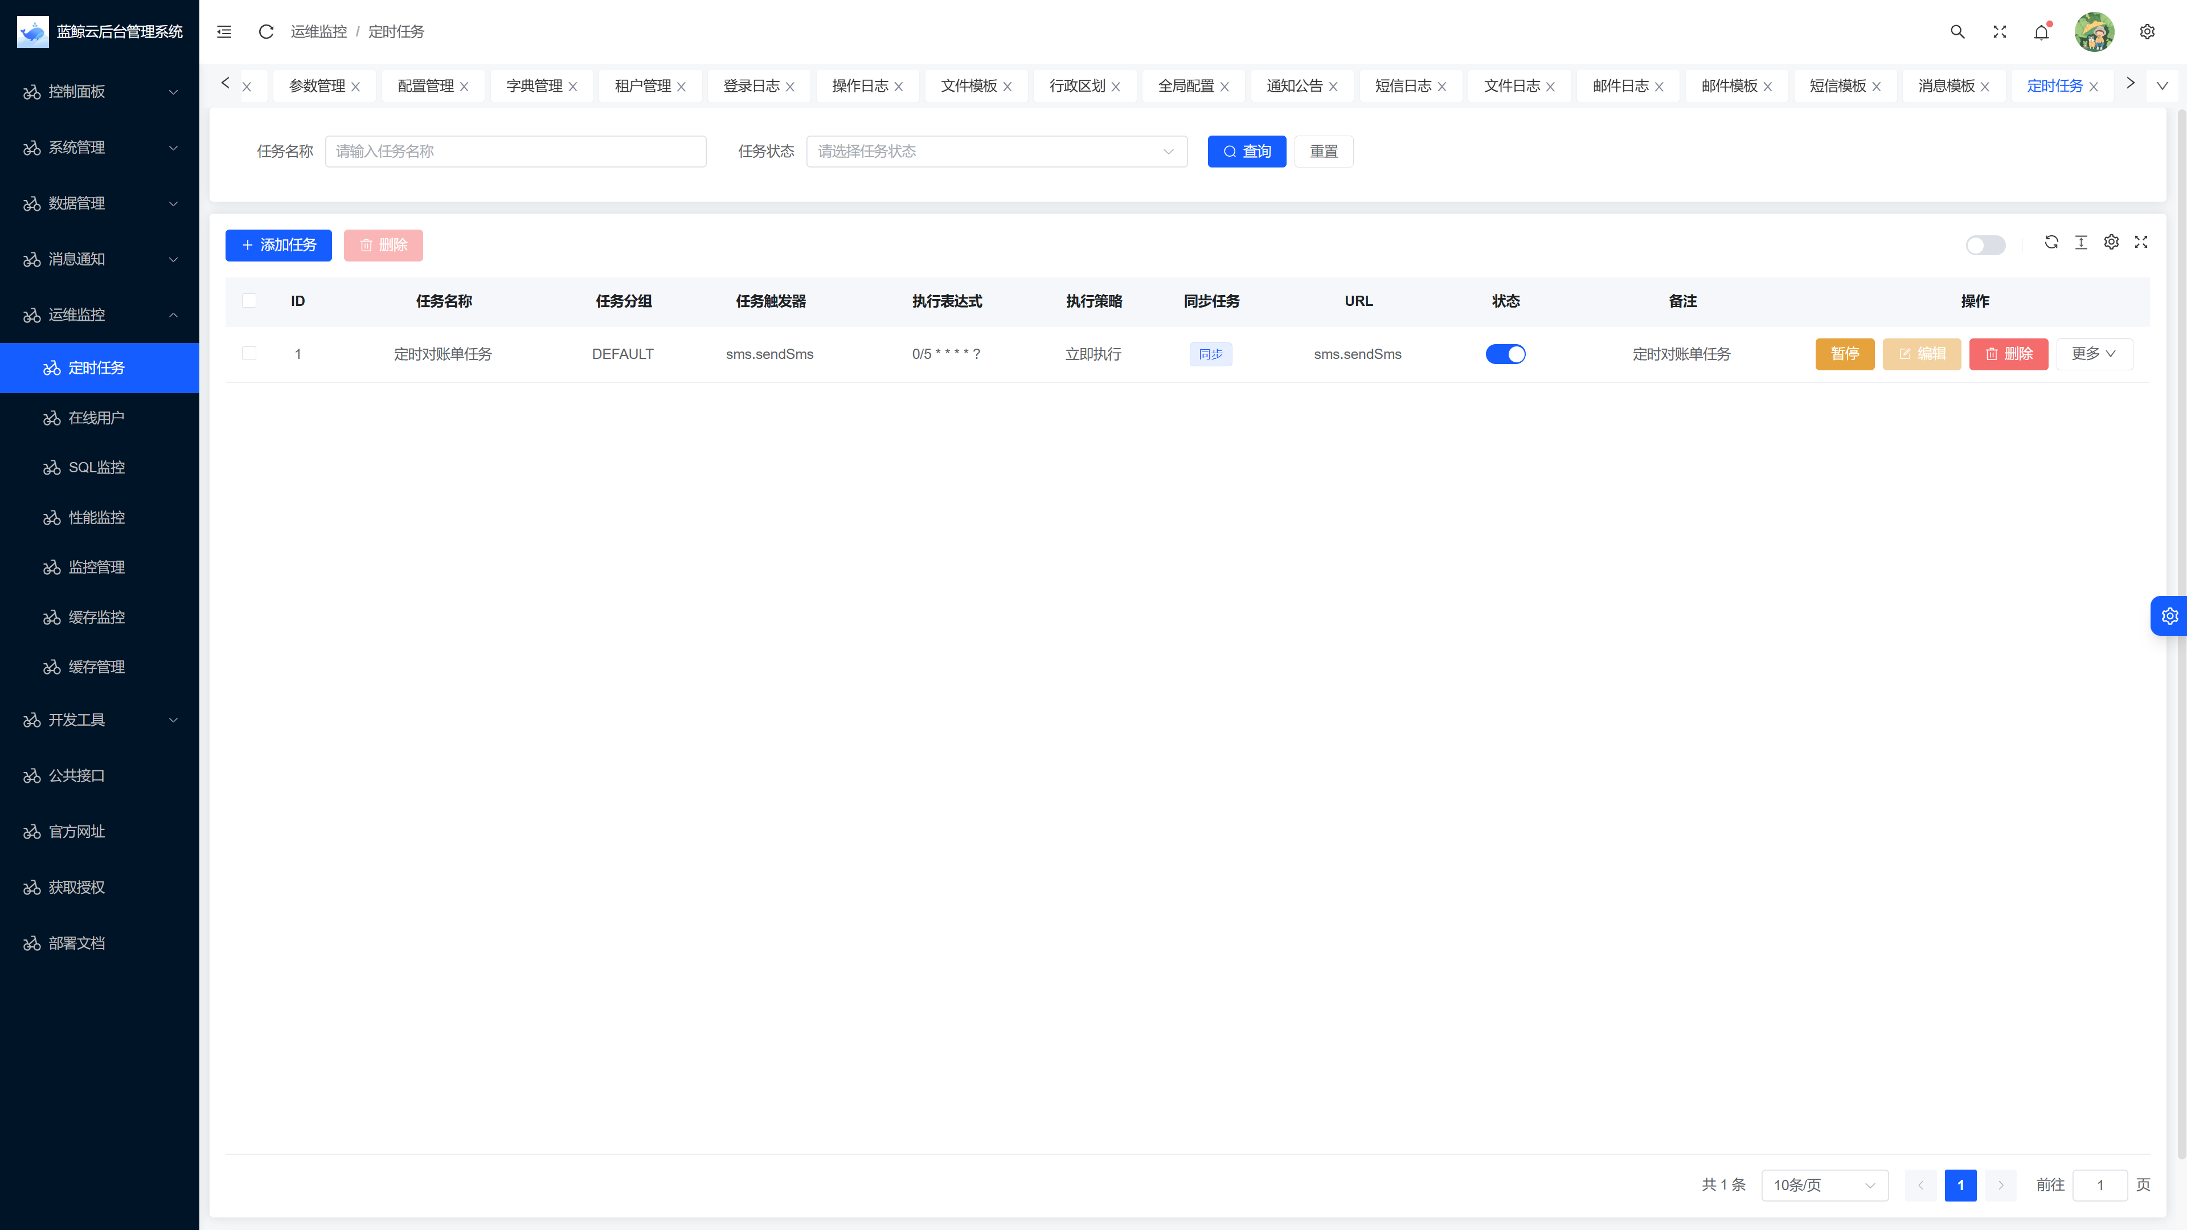2187x1230 pixels.
Task: Open the search magnifier icon
Action: click(1958, 31)
